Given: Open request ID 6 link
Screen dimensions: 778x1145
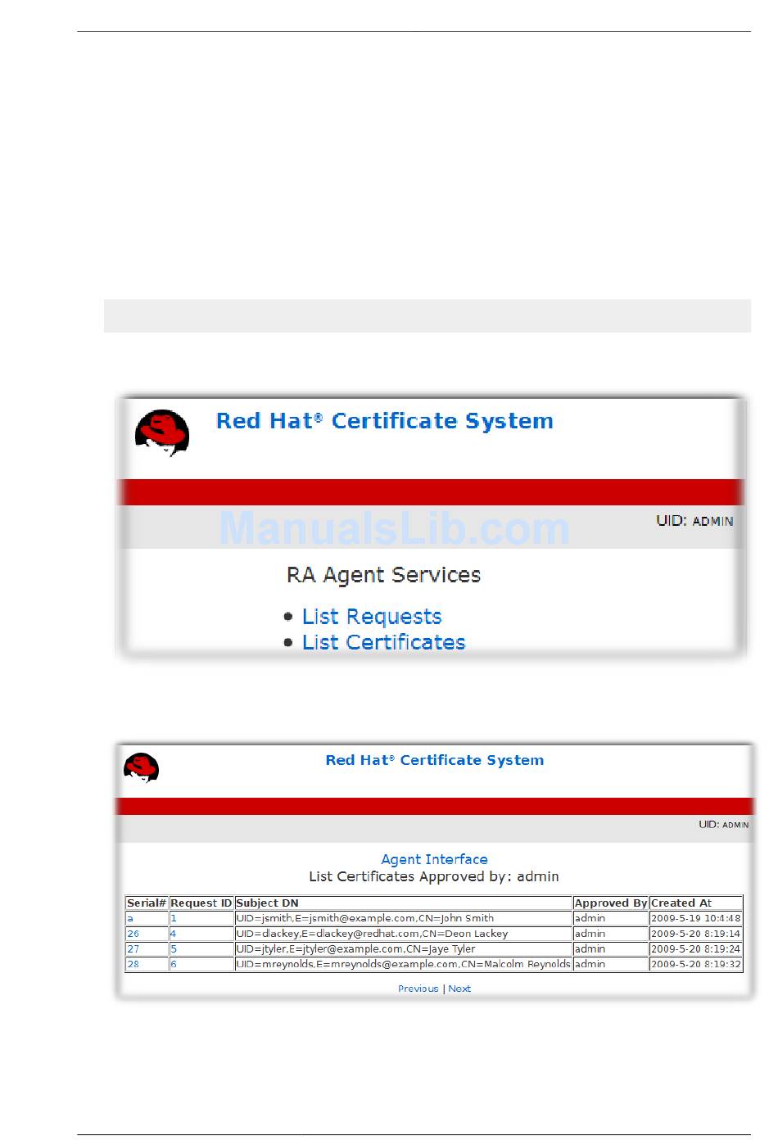Looking at the screenshot, I should click(174, 965).
